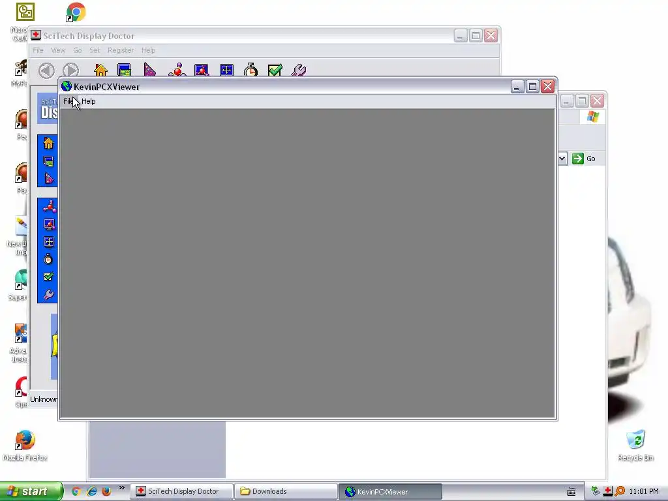Click the orange magnifier tray icon
The image size is (668, 501).
[x=620, y=491]
